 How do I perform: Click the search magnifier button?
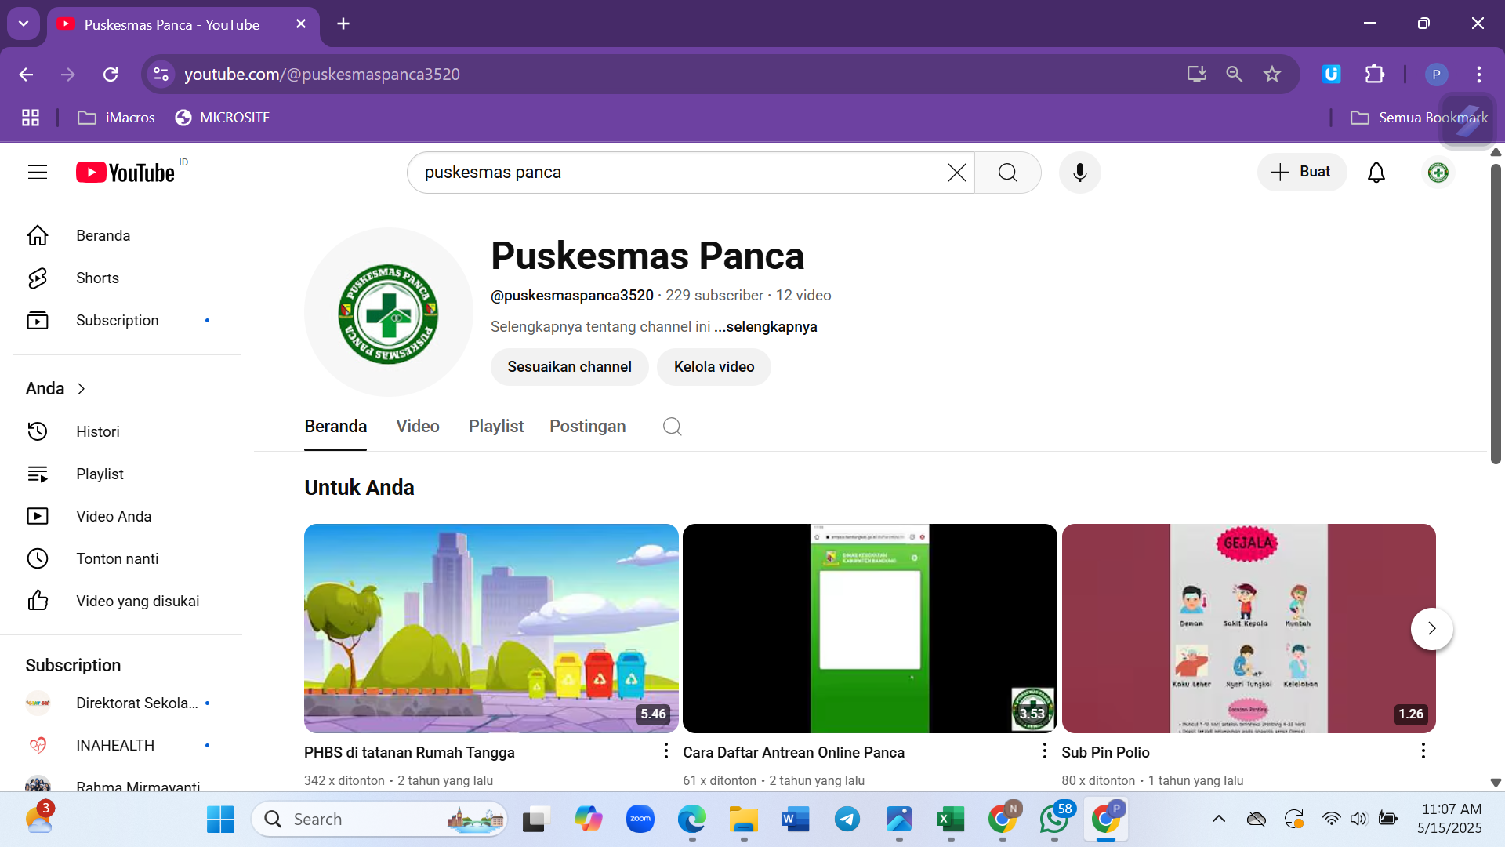(x=1007, y=172)
